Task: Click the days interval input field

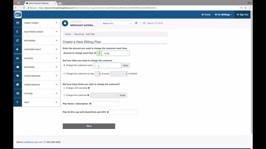Action: [107, 65]
